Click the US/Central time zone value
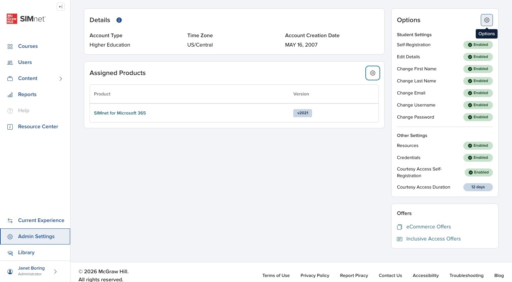The image size is (512, 282). [200, 45]
